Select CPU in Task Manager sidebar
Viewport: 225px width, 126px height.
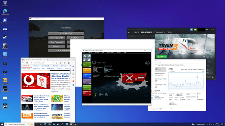tap(160, 69)
